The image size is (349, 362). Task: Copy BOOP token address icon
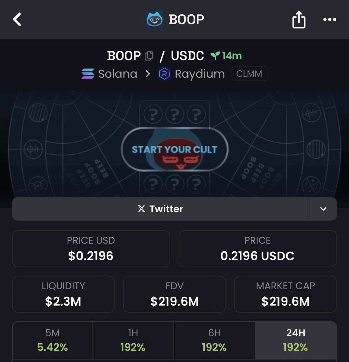[149, 56]
